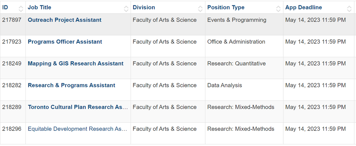This screenshot has width=356, height=146.
Task: Open Programs Officer Assistant posting
Action: (65, 42)
